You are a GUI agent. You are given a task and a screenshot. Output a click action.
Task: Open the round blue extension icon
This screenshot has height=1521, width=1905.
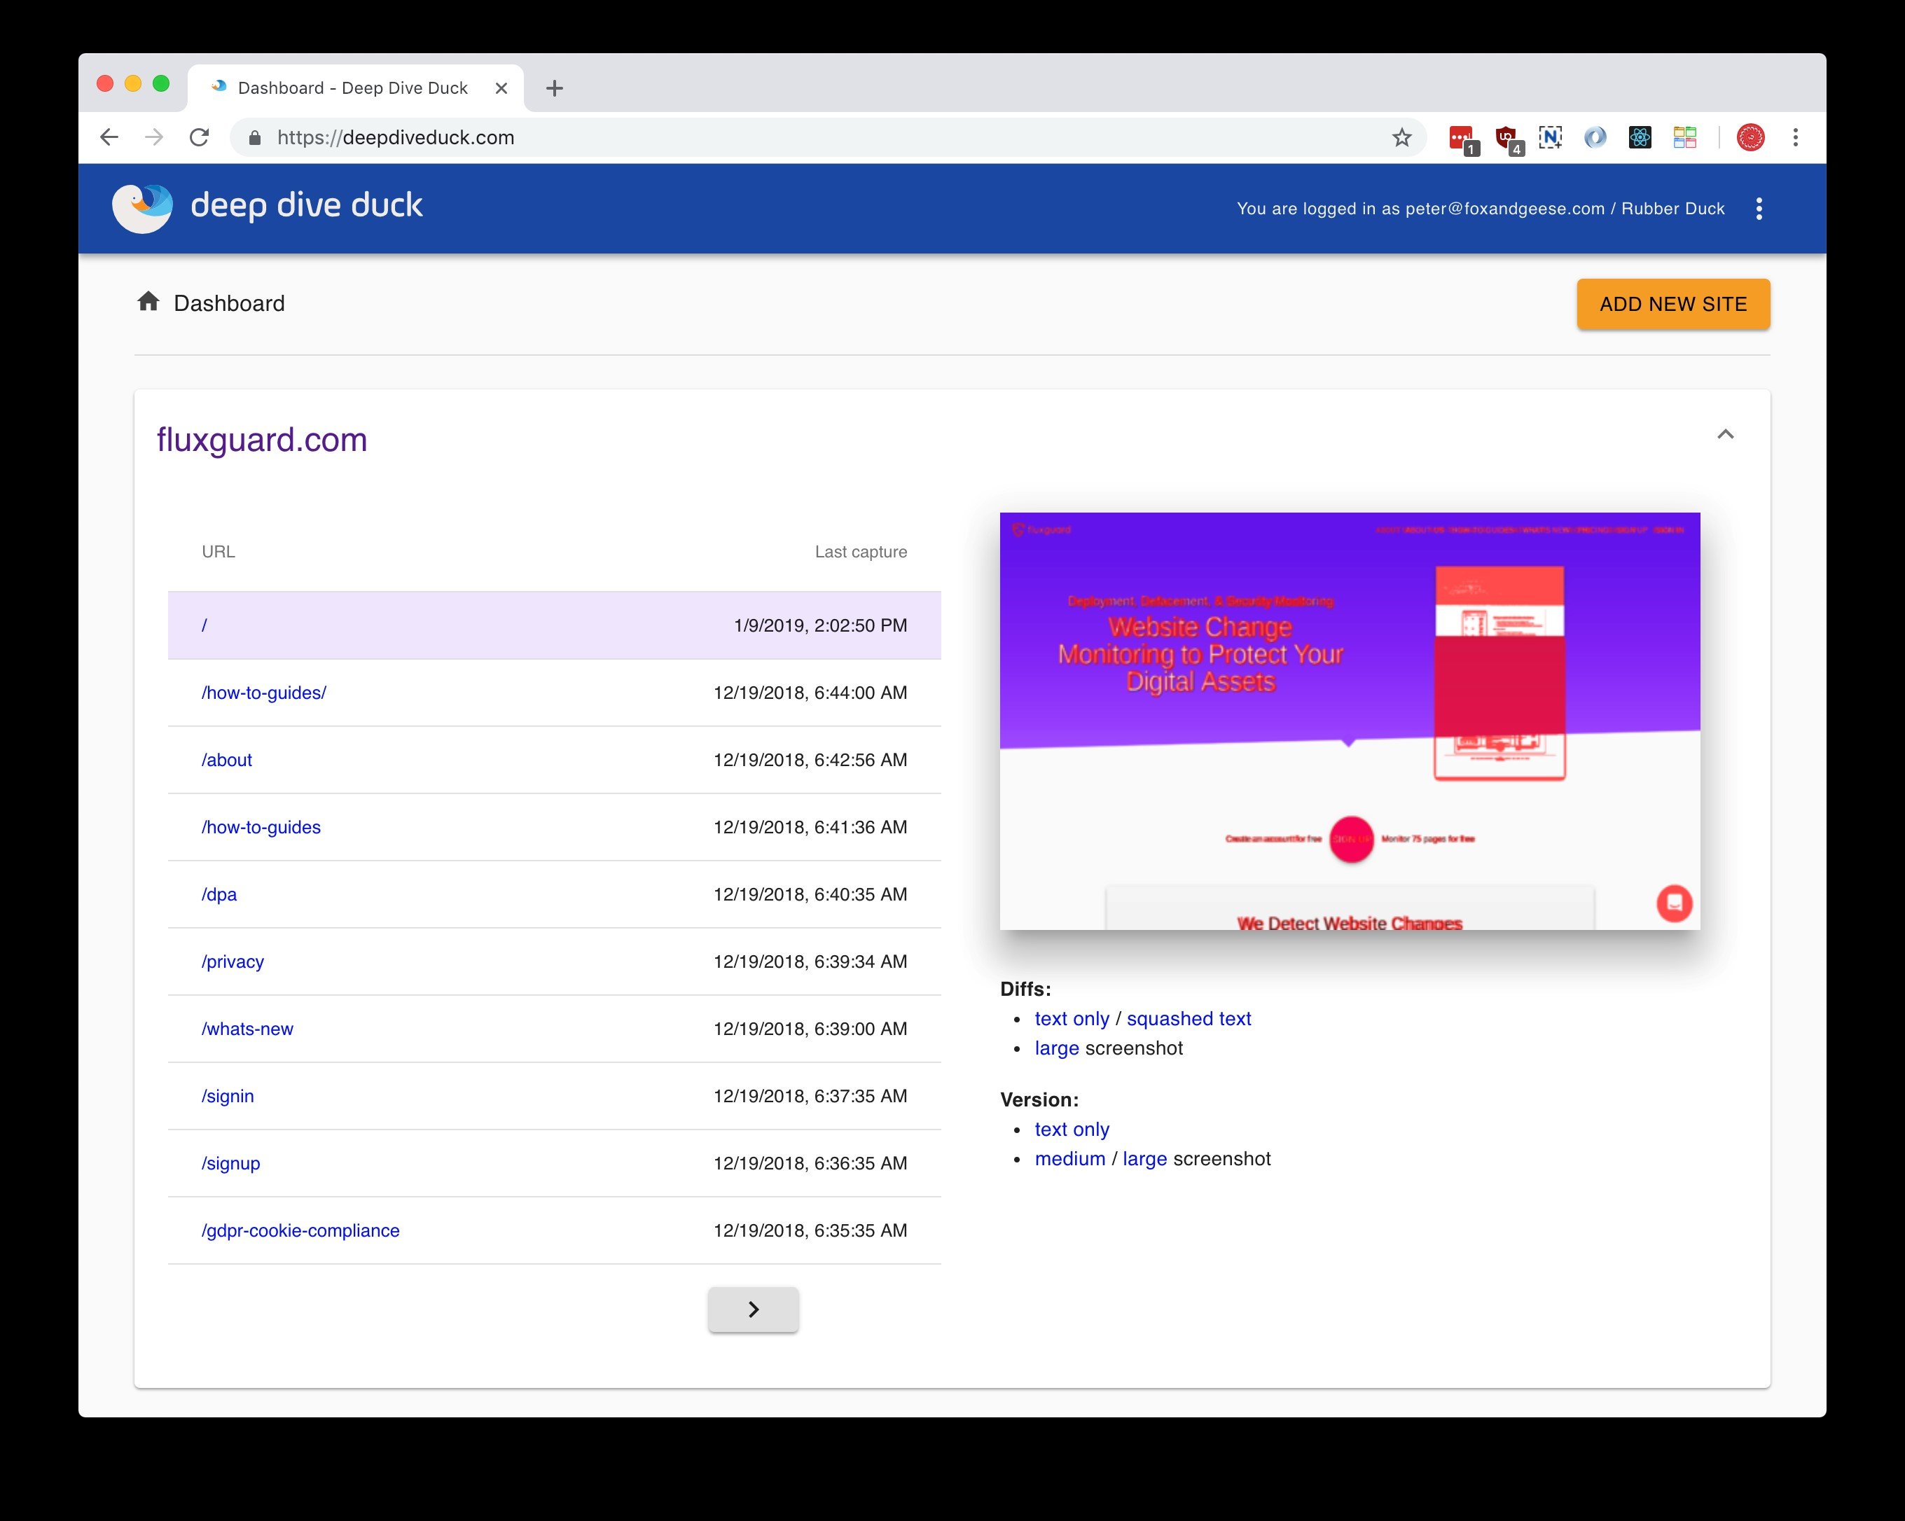coord(1595,137)
